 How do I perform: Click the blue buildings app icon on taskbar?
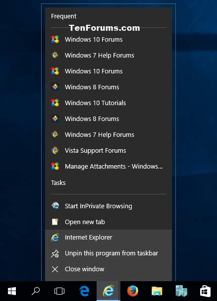(x=181, y=291)
